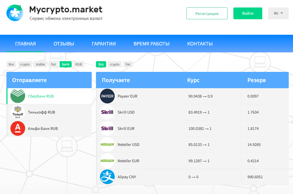
Task: Open the КОНТАКТЫ navigation tab
Action: 200,44
